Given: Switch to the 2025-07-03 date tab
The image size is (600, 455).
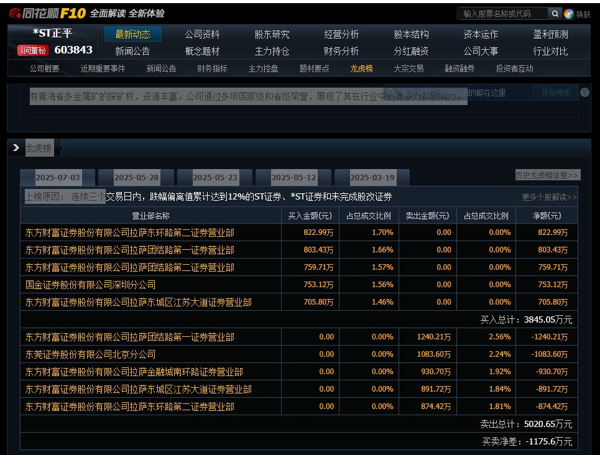Looking at the screenshot, I should (57, 178).
